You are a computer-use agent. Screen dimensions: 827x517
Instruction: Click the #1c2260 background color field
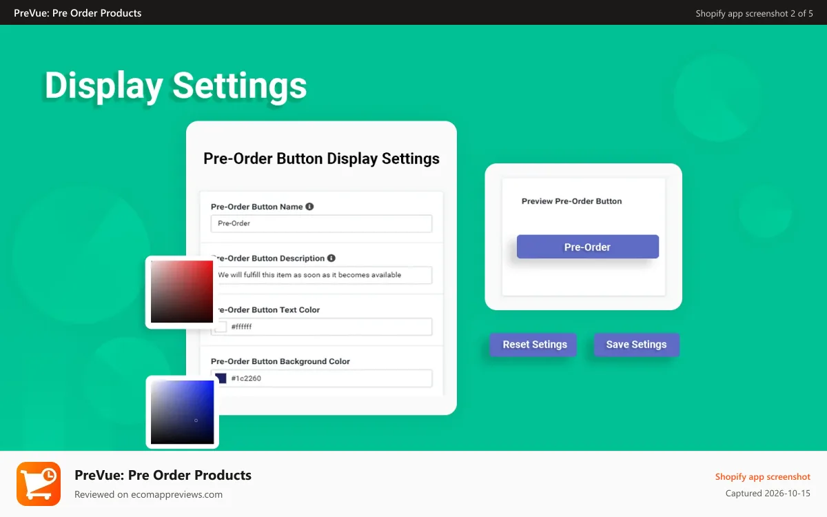click(x=321, y=378)
